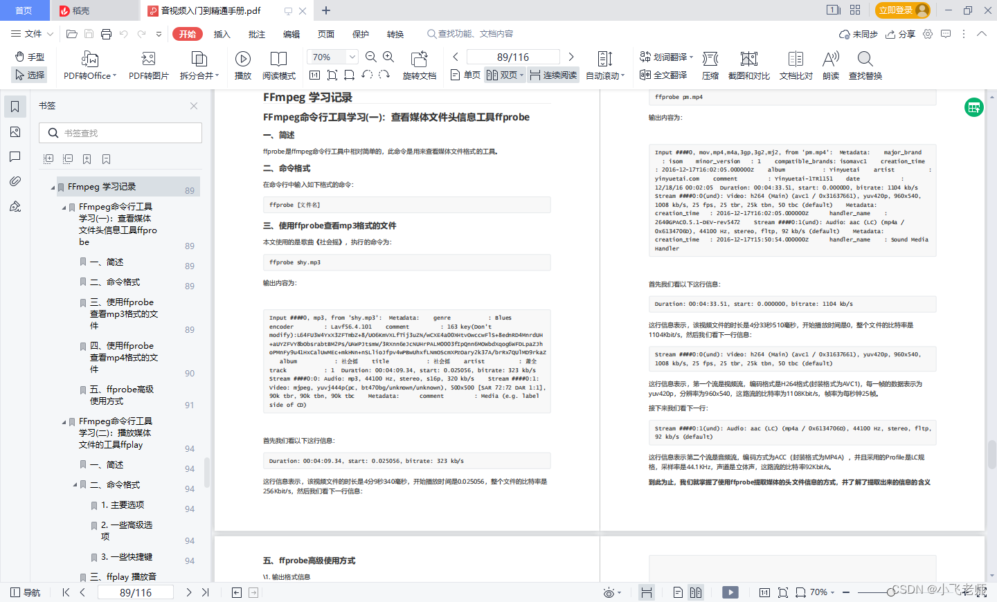Screen dimensions: 997x602
Task: Open the 拆分合并 tool
Action: click(199, 66)
